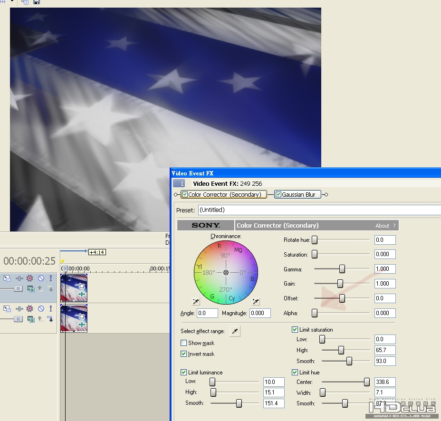Open the Preset combo box
This screenshot has height=421, width=441.
tap(319, 210)
